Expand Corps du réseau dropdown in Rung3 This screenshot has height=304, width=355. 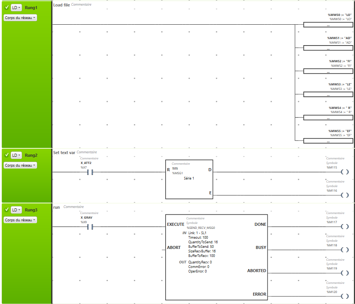[x=21, y=220]
